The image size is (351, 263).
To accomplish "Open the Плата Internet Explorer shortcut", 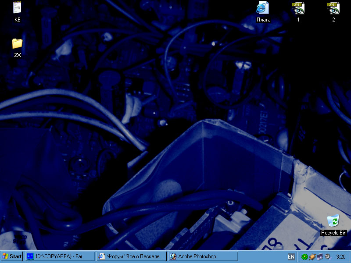I will [x=263, y=8].
